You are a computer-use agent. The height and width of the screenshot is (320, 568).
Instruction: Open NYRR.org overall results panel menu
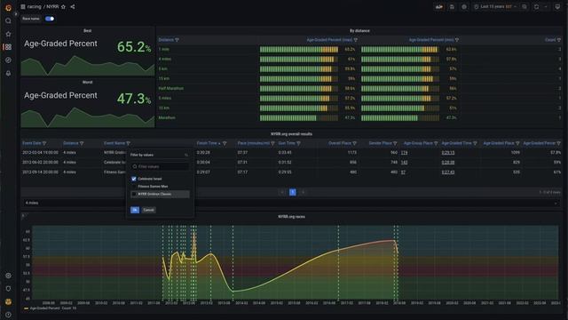pos(291,134)
